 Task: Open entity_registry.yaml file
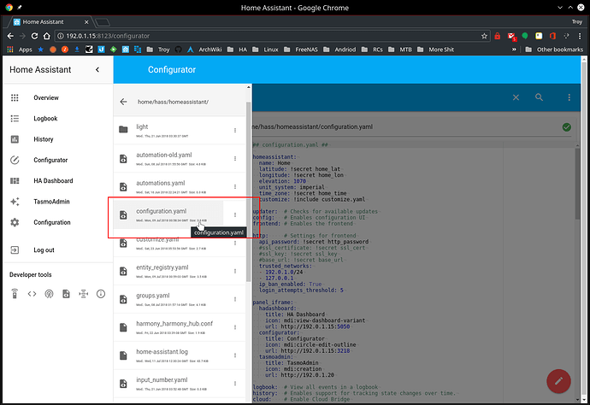pyautogui.click(x=180, y=271)
